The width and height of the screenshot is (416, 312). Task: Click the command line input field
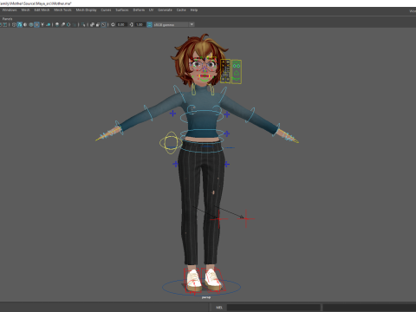(273, 308)
